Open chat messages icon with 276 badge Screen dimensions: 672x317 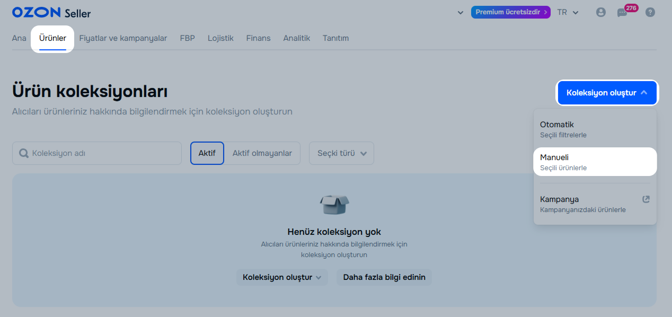623,12
